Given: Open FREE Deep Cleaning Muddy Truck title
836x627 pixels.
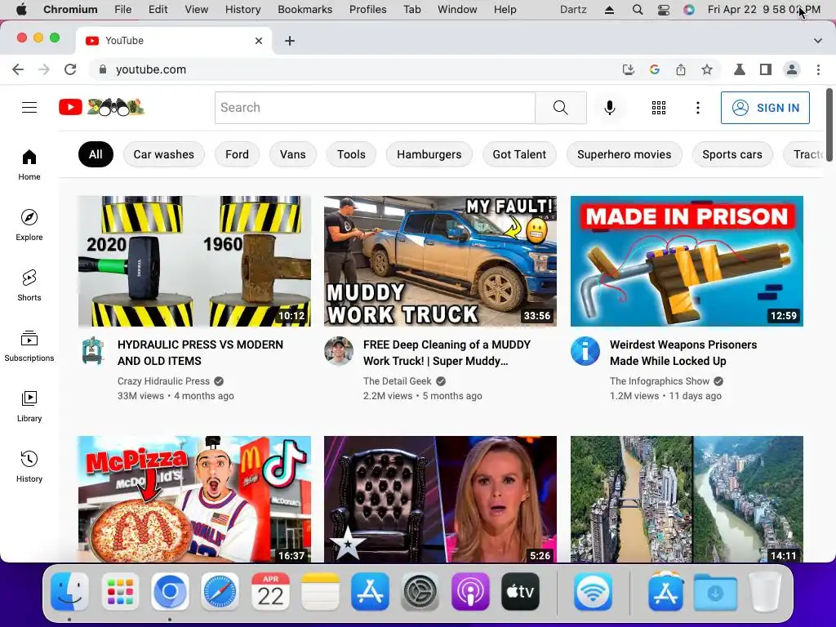Looking at the screenshot, I should point(447,353).
